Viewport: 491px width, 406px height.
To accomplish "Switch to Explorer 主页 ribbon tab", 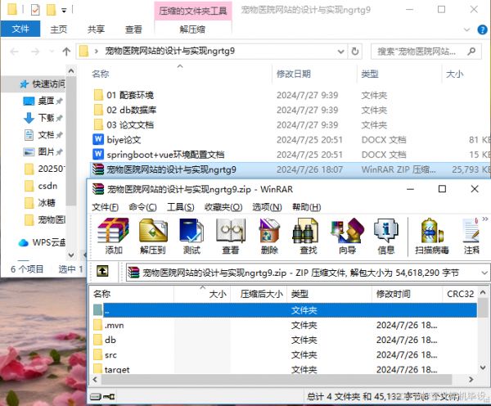I will [59, 29].
